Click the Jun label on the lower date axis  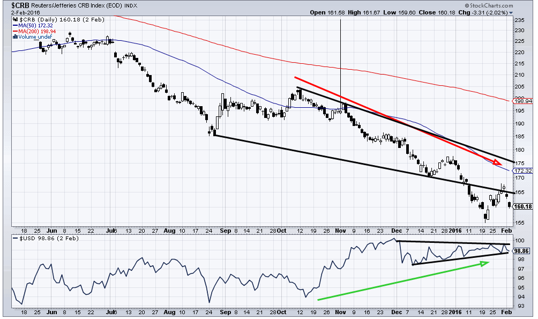(x=51, y=312)
